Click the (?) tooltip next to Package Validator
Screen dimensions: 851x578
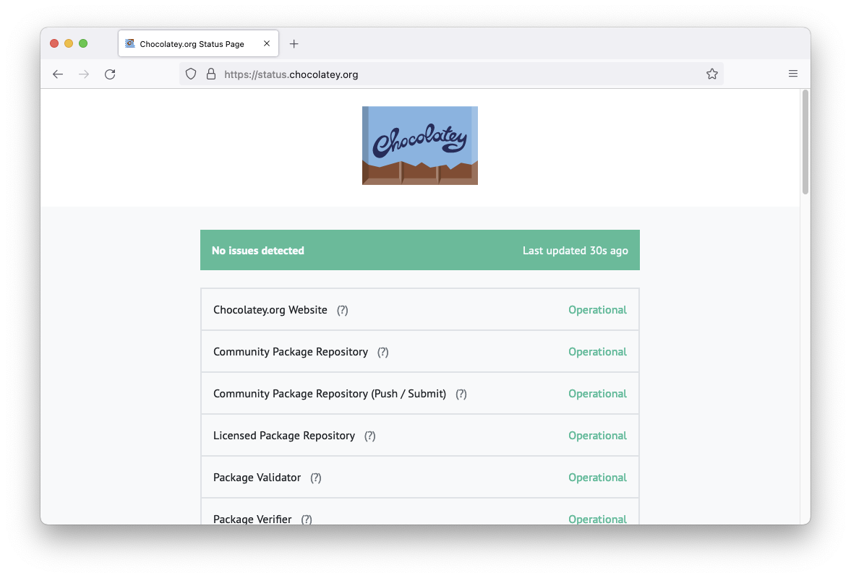[x=315, y=477]
